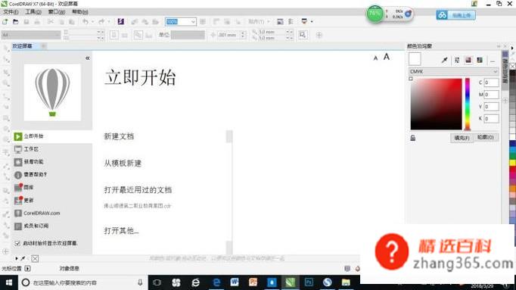
Task: Open Task View on taskbar
Action: 157,282
